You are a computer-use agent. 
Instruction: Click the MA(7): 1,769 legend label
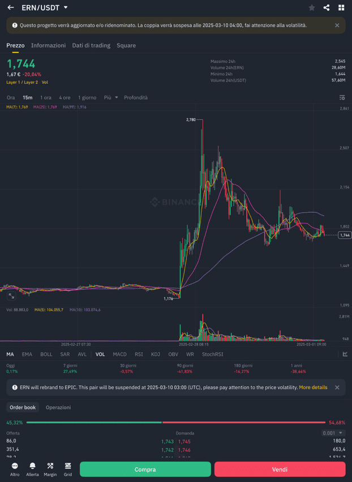coord(17,107)
